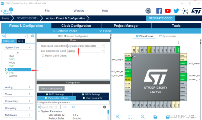Screen dimensions: 202x120
Task: Switch to the Clock Configuration tab
Action: 76,26
